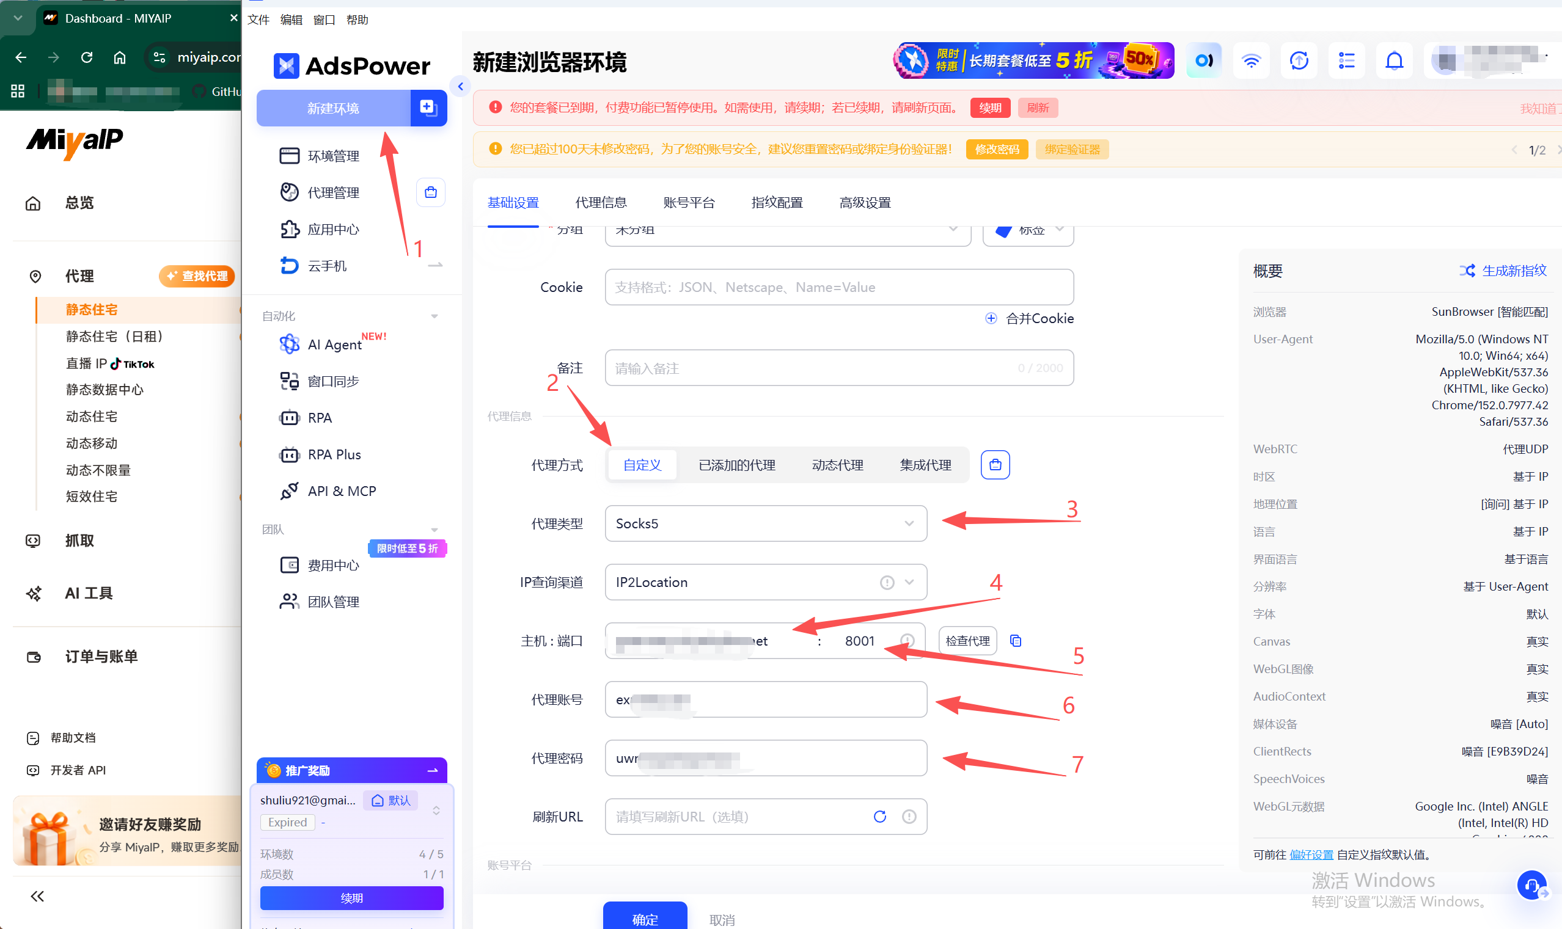This screenshot has height=929, width=1562.
Task: Switch to 代理信息 tab
Action: click(x=601, y=203)
